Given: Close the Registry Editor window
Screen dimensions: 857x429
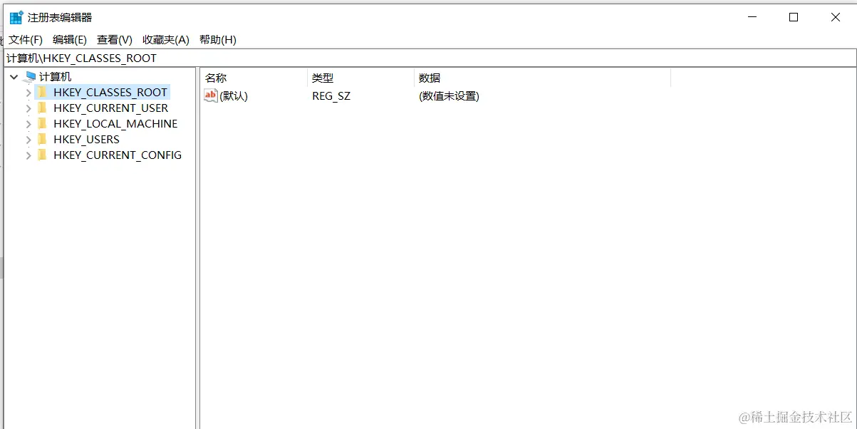Looking at the screenshot, I should coord(836,18).
